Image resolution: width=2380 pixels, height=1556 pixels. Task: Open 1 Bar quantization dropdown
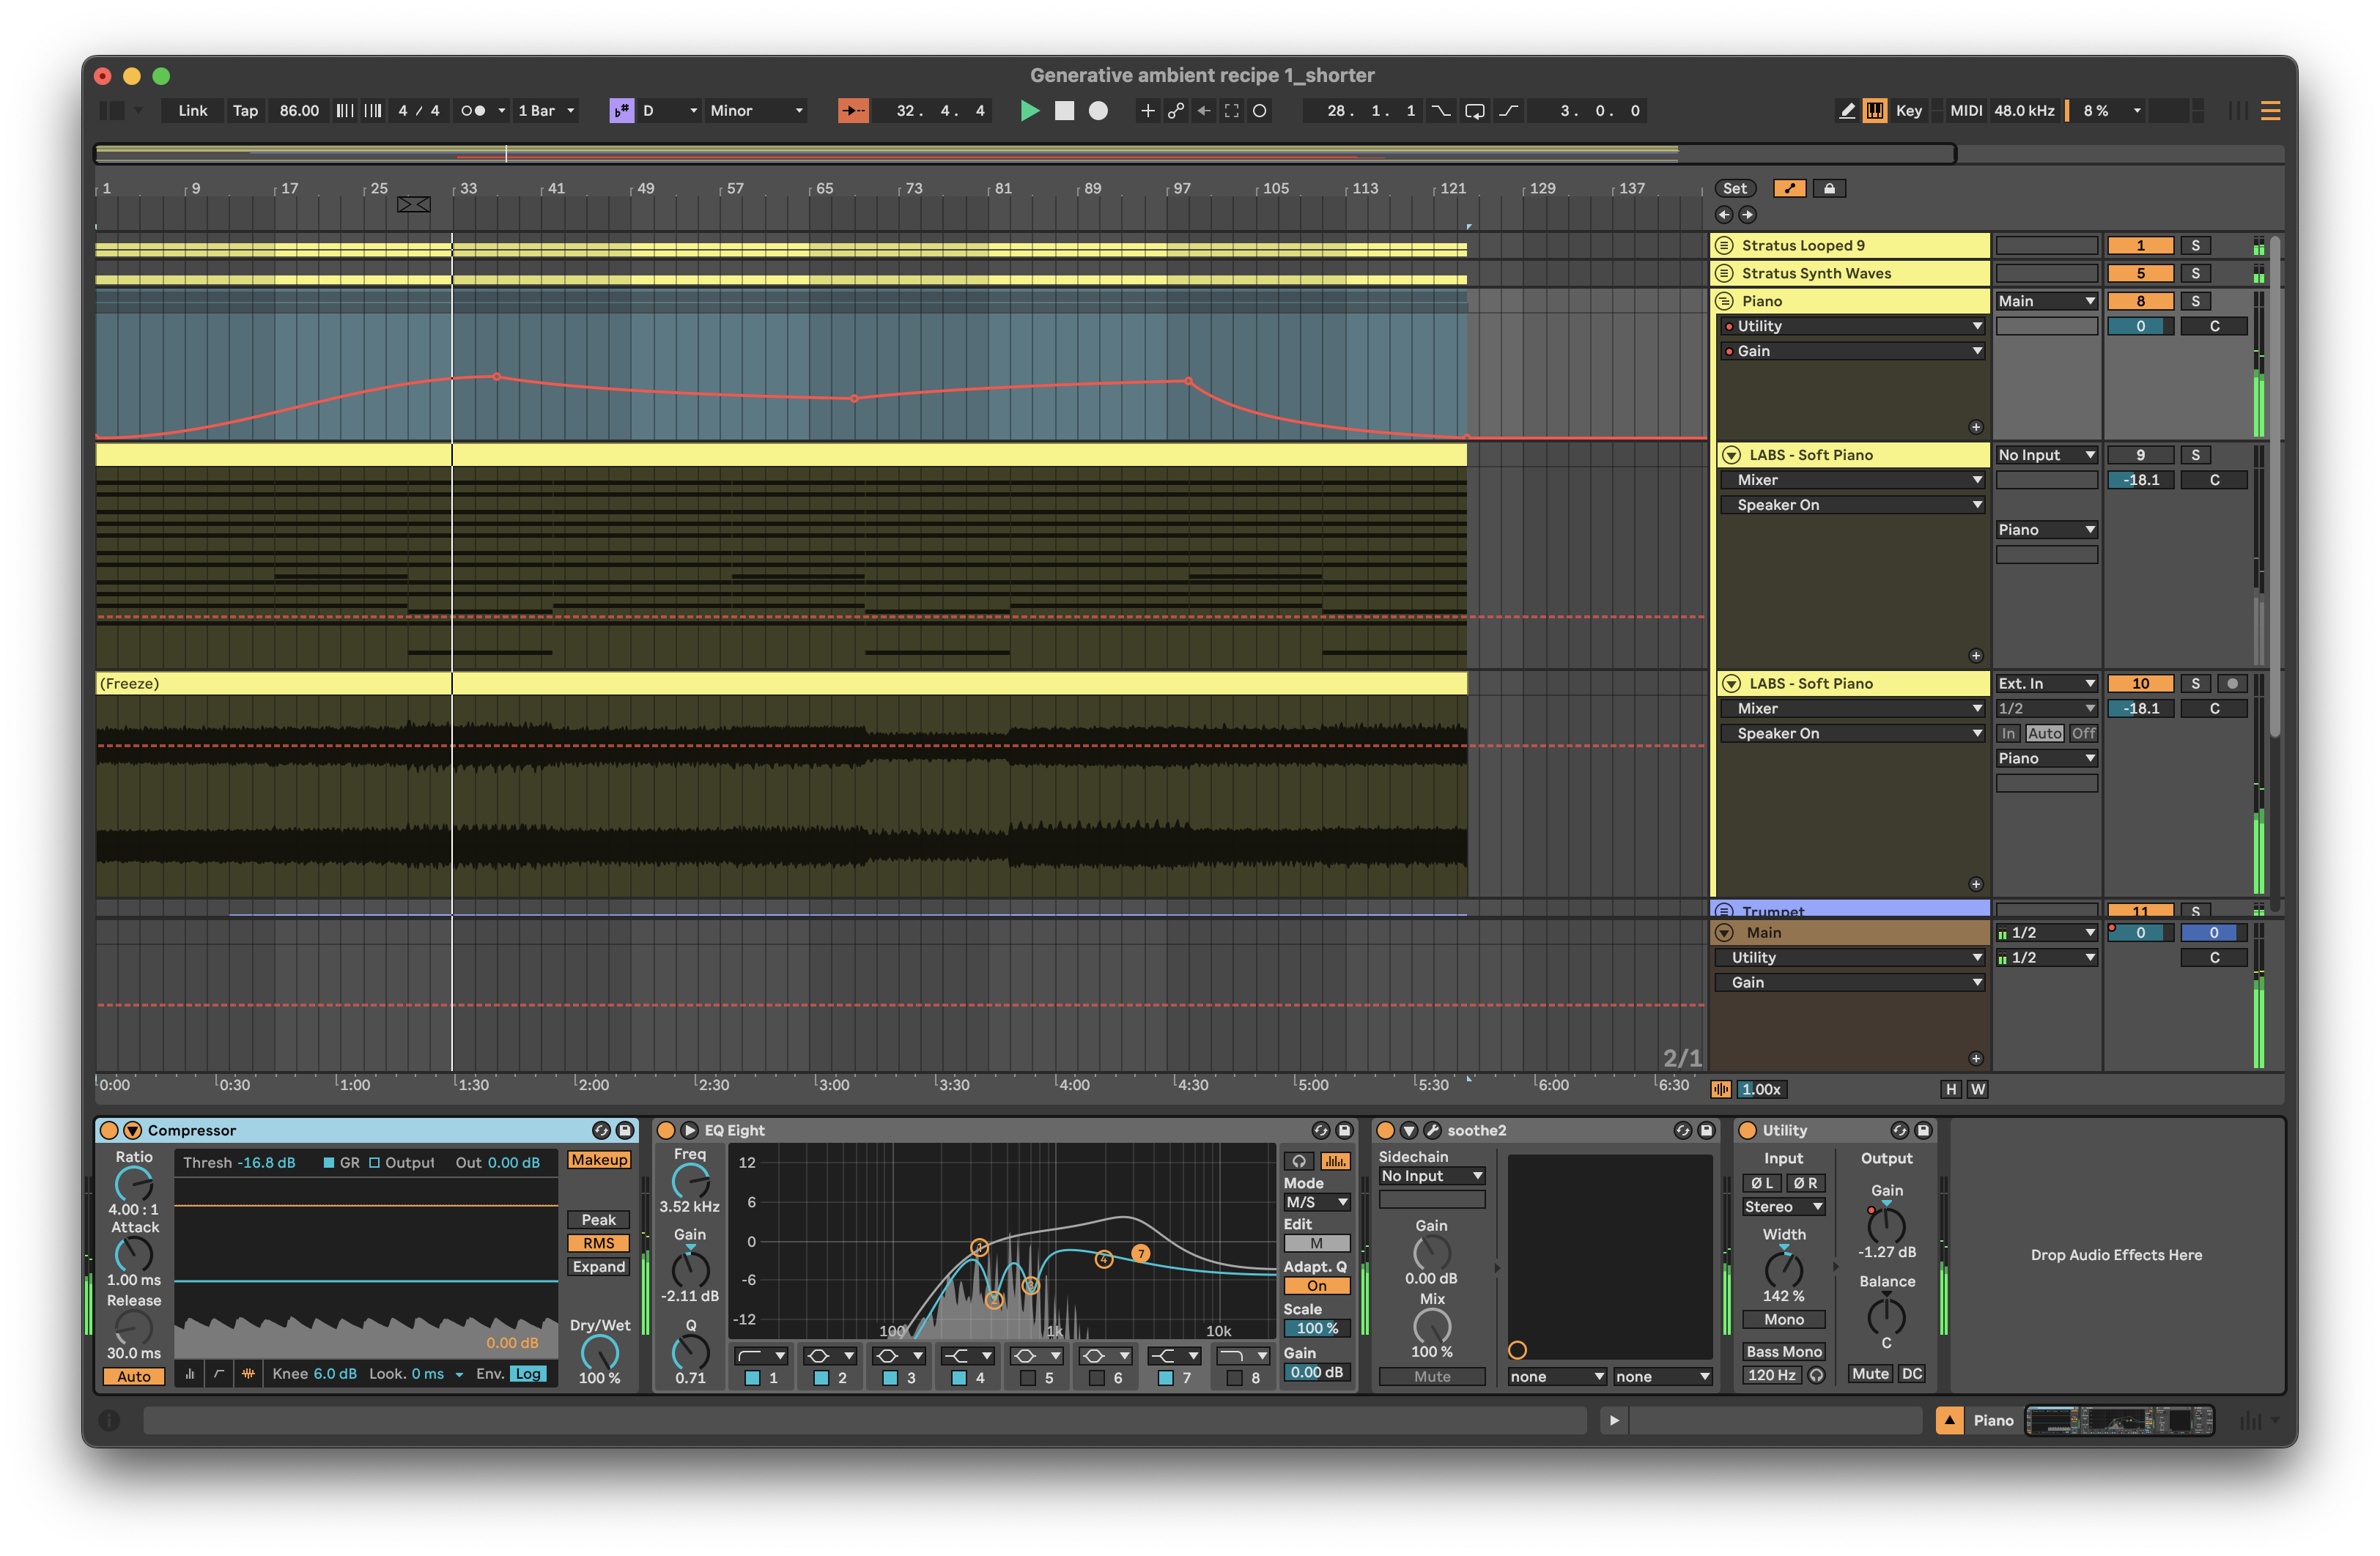[546, 111]
